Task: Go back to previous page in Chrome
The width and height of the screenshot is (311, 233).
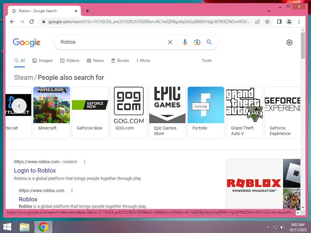Action: pos(12,22)
